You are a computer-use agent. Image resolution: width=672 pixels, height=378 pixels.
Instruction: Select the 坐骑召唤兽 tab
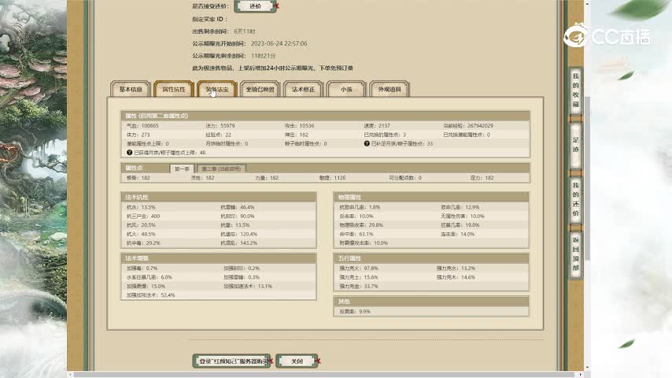(260, 90)
